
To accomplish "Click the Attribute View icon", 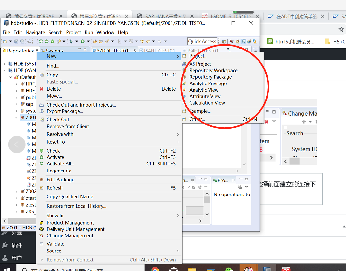I will pyautogui.click(x=184, y=96).
